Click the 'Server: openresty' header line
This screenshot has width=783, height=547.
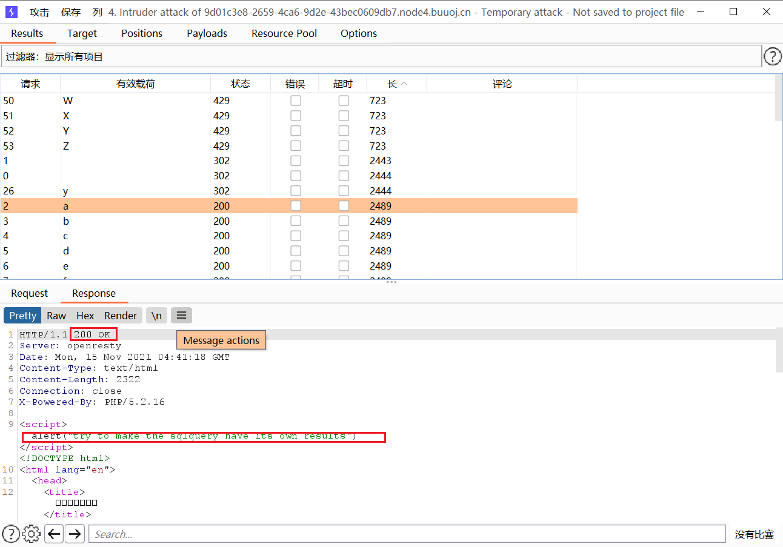coord(70,345)
